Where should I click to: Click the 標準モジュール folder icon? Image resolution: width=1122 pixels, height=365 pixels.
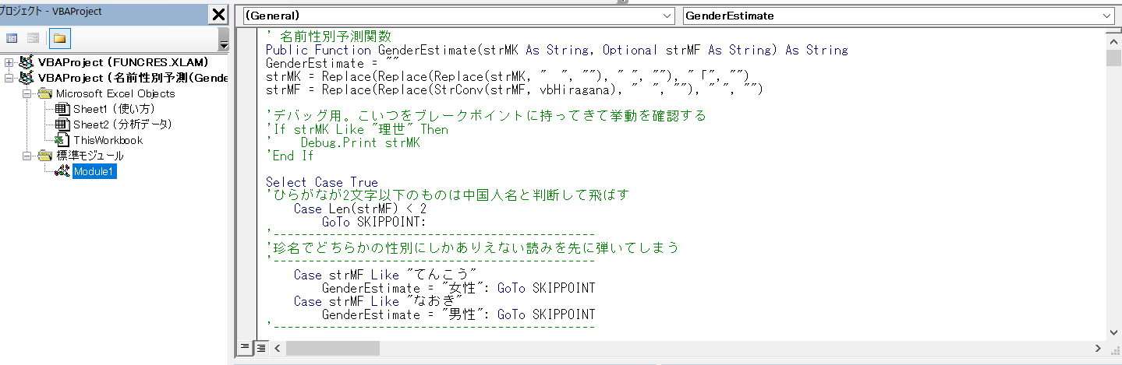click(45, 156)
